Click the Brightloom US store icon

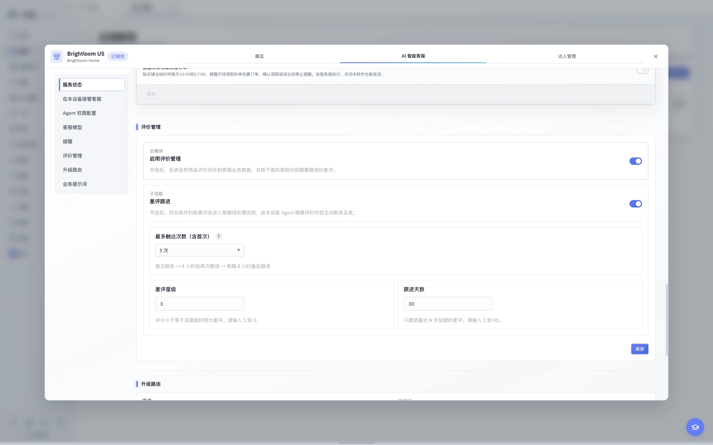(x=57, y=56)
